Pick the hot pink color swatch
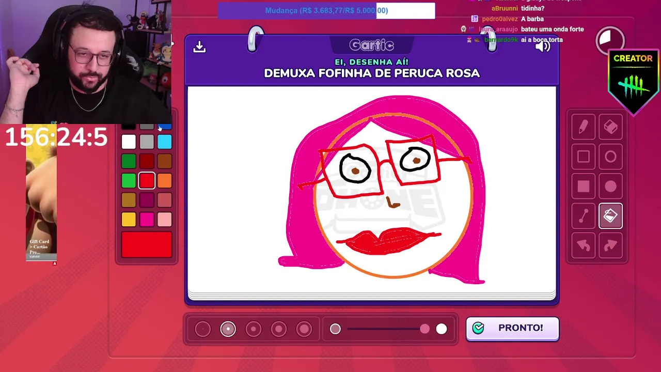This screenshot has height=372, width=661. coord(147,220)
